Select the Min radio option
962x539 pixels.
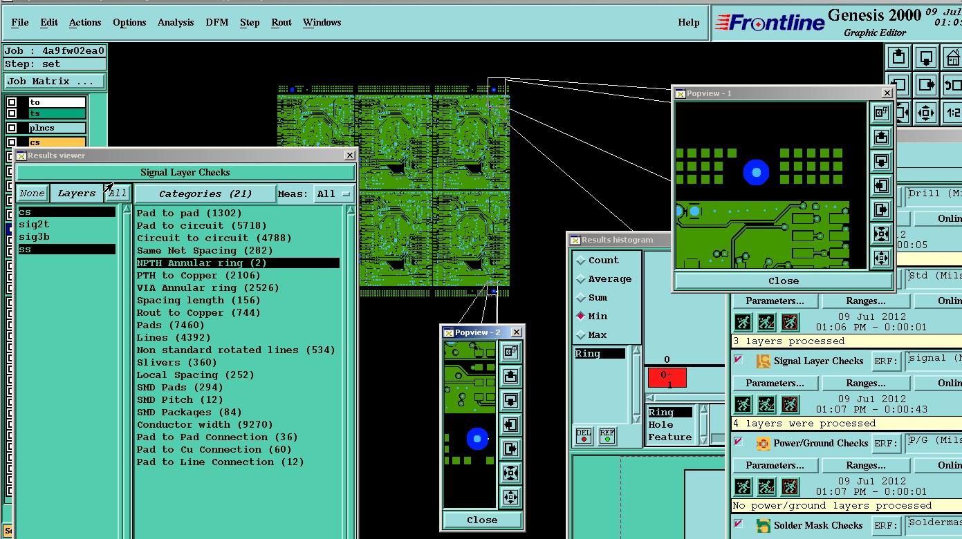click(x=581, y=316)
